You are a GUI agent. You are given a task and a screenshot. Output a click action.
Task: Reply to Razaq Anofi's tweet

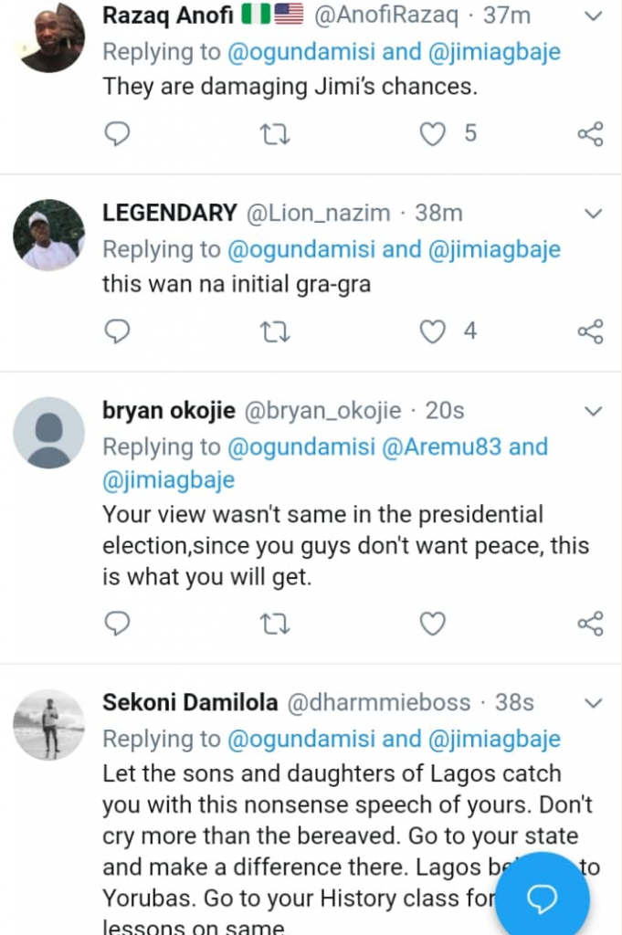tap(117, 134)
